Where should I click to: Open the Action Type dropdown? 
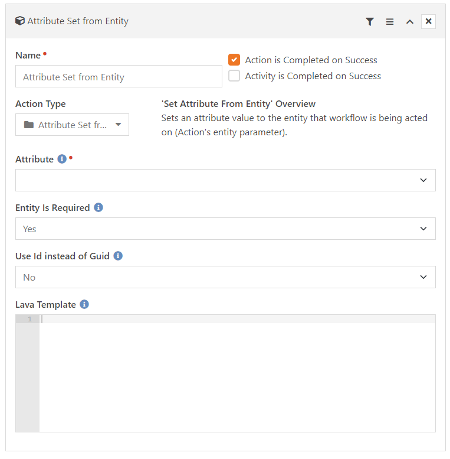tap(72, 125)
